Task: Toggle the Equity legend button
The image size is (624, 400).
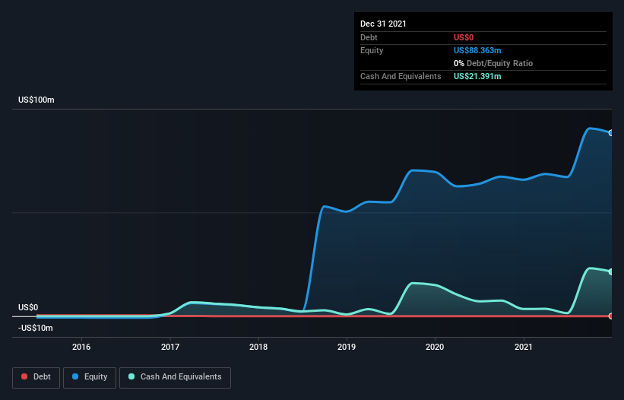Action: coord(90,377)
